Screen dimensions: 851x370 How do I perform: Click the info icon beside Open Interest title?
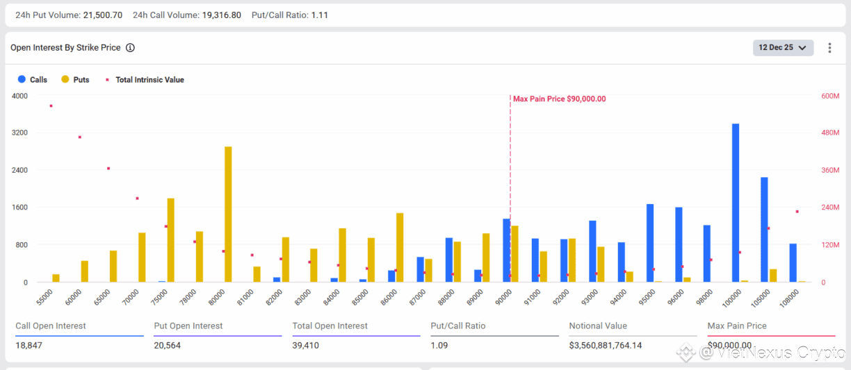[130, 48]
